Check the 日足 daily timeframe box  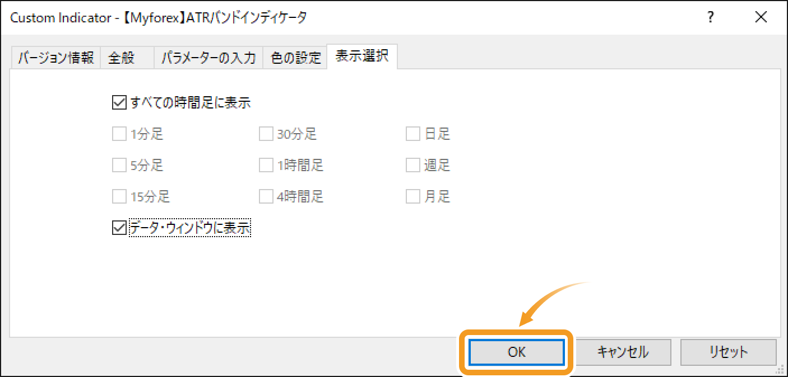point(413,134)
